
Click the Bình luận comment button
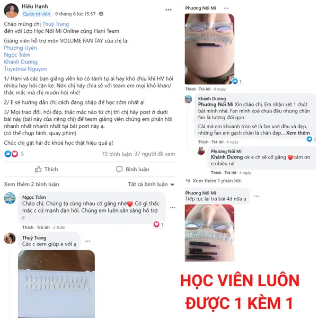pos(132,170)
